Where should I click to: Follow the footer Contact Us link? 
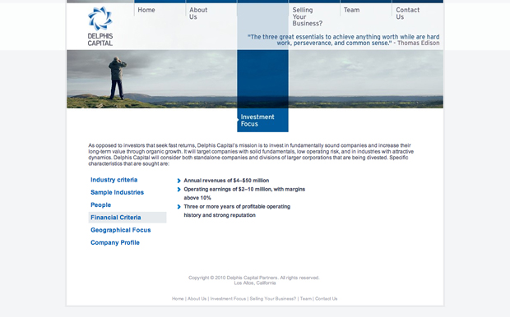327,299
